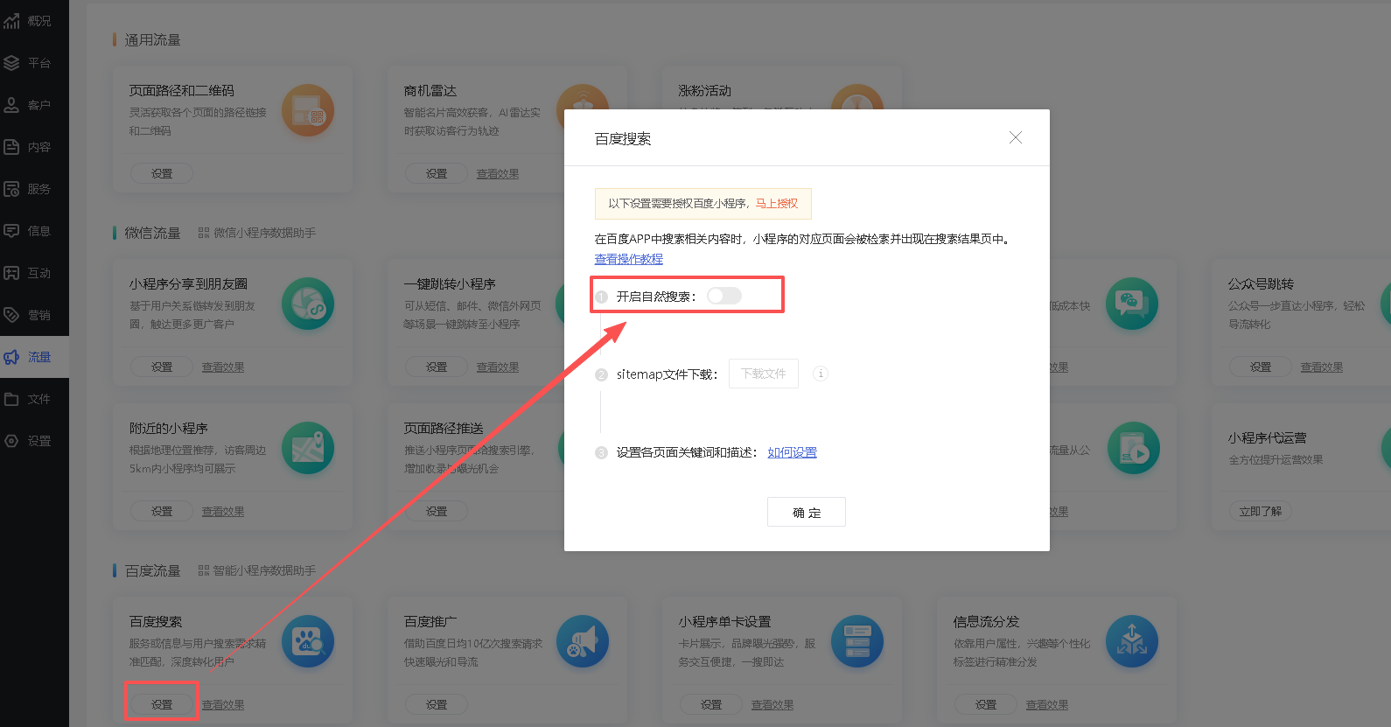Click 设置 under 公众号跳转
The width and height of the screenshot is (1391, 727).
pos(1261,367)
